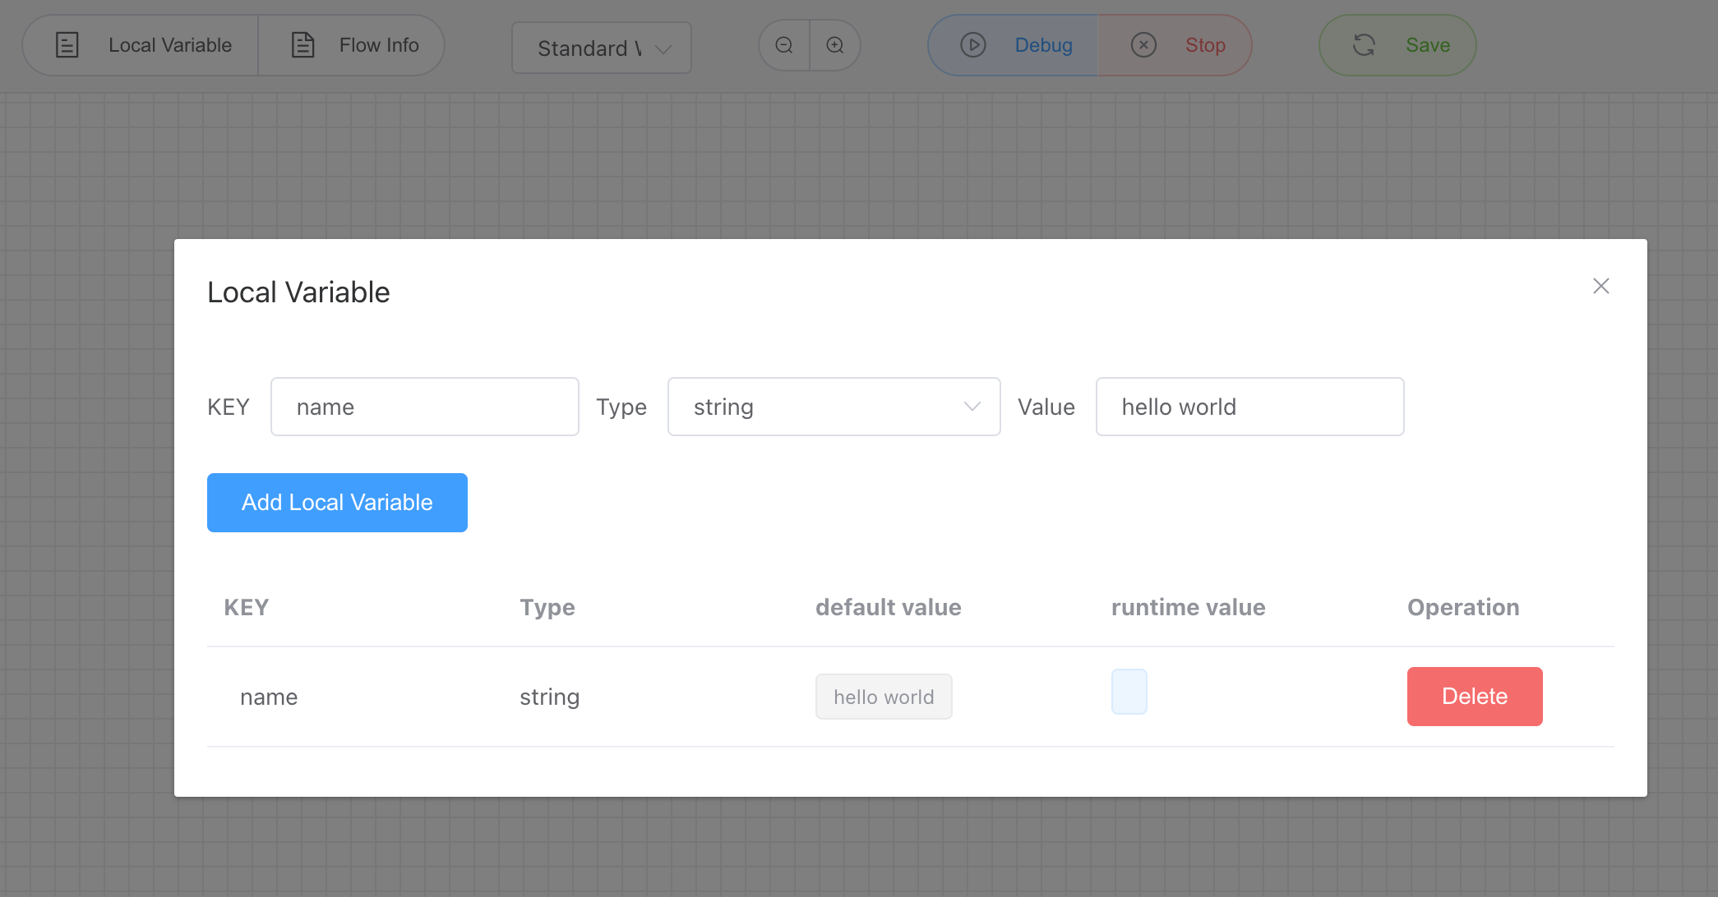This screenshot has width=1718, height=897.
Task: Click the KEY input containing name
Action: [424, 407]
